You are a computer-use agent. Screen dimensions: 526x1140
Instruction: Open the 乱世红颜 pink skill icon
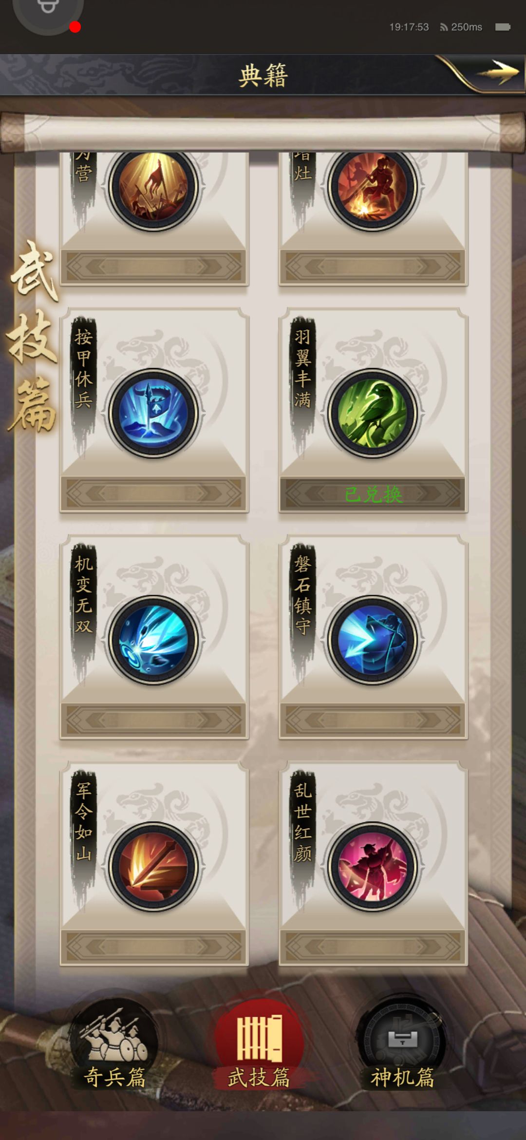[373, 866]
